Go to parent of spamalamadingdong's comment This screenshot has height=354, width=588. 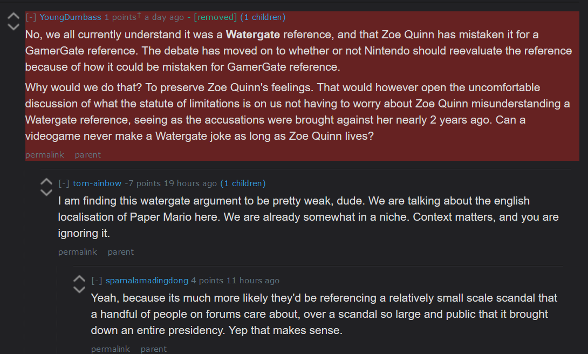tap(154, 349)
